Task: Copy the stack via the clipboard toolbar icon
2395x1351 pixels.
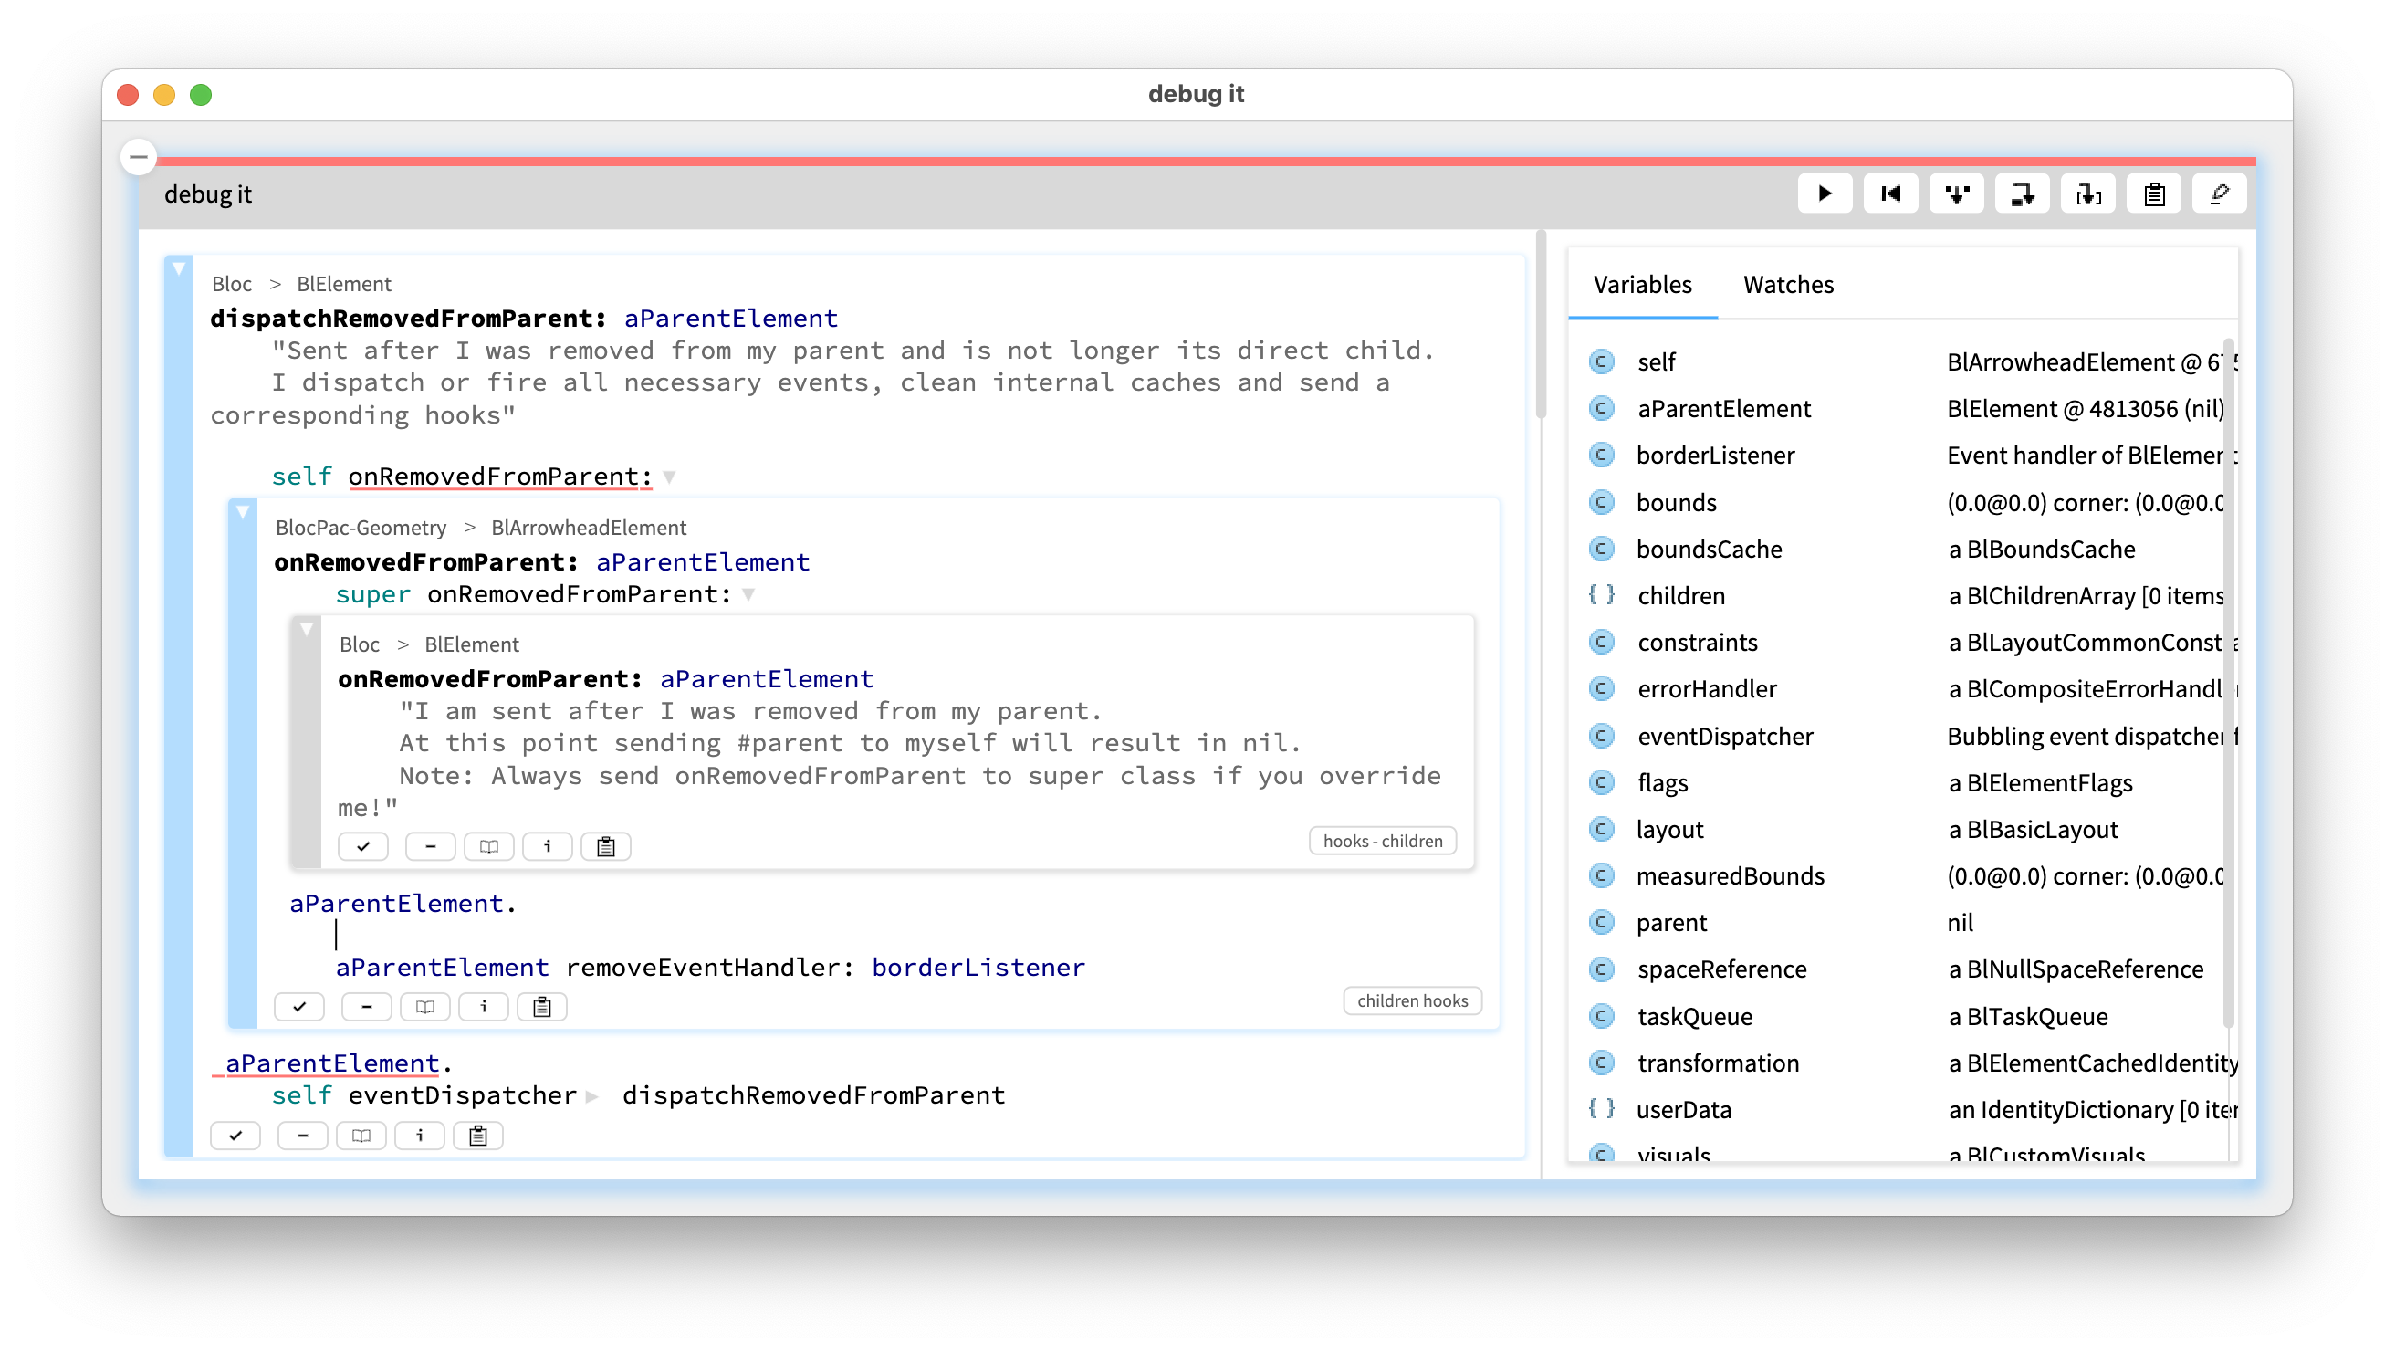Action: point(2153,194)
